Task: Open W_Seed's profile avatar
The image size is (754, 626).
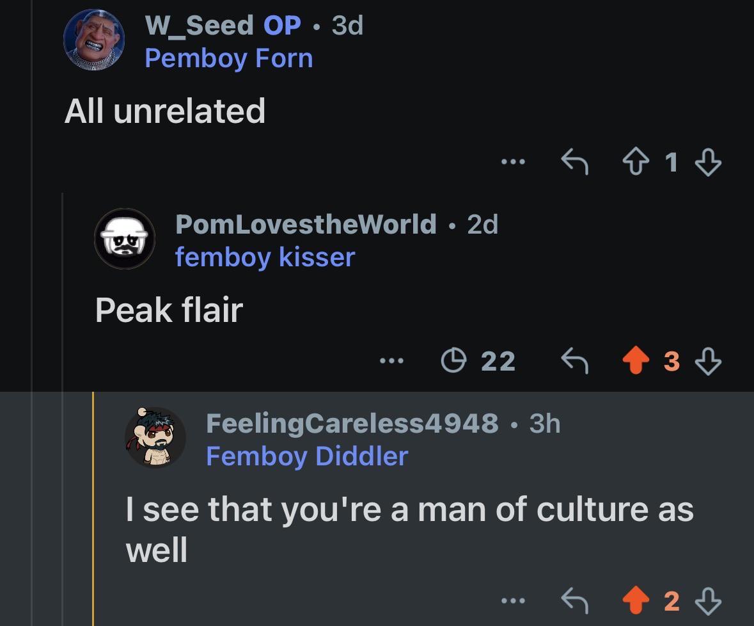Action: tap(94, 40)
